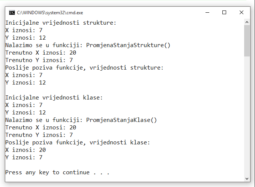
Task: Click the blank line between the structure and class output
Action: pyautogui.click(x=124, y=90)
